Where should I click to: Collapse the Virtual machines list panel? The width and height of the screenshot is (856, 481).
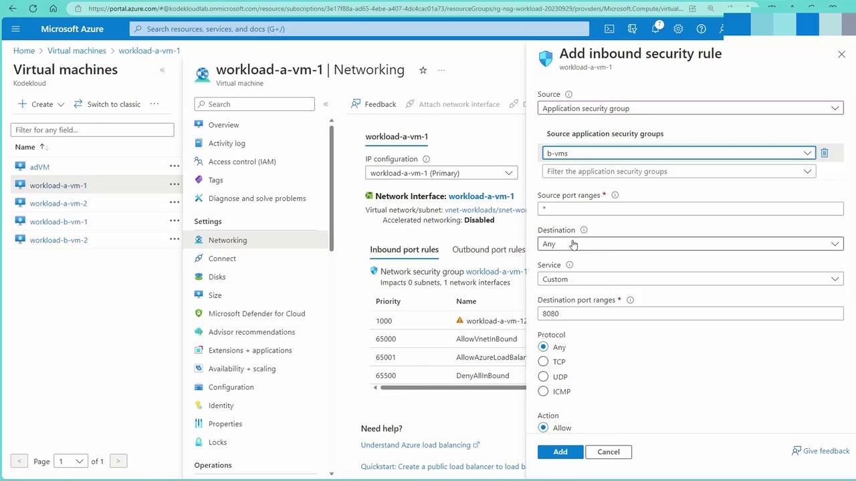[162, 70]
